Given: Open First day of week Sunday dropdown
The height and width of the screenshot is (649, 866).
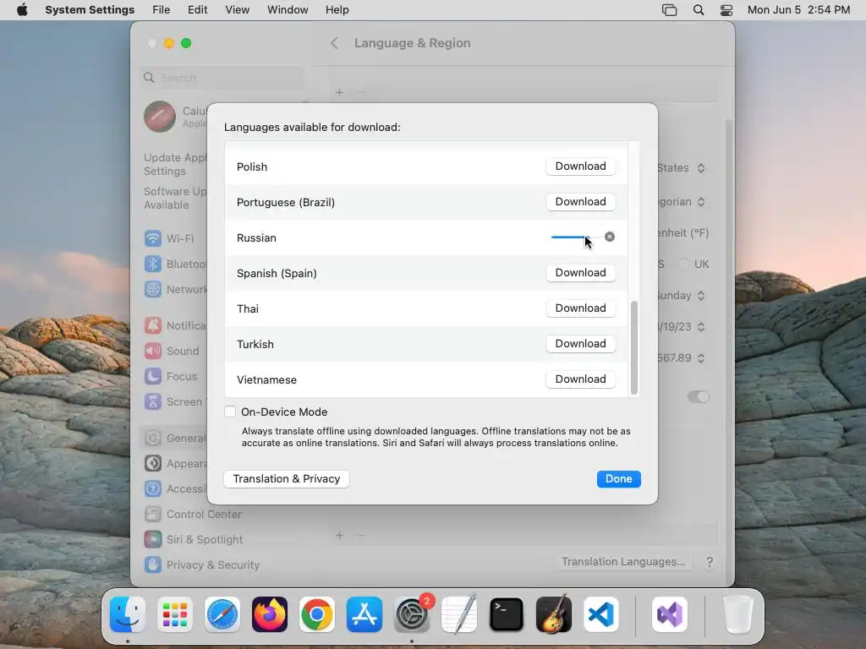Looking at the screenshot, I should click(681, 295).
